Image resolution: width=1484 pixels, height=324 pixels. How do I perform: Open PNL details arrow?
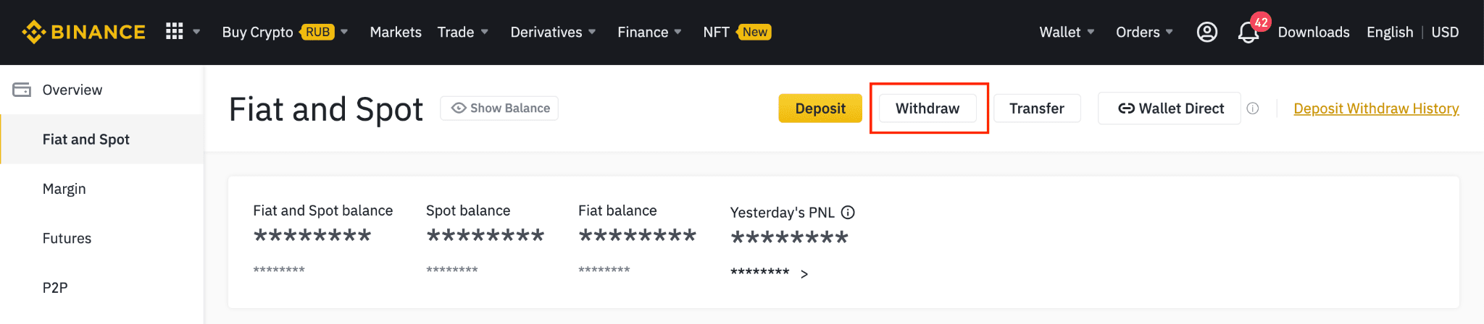pos(804,274)
